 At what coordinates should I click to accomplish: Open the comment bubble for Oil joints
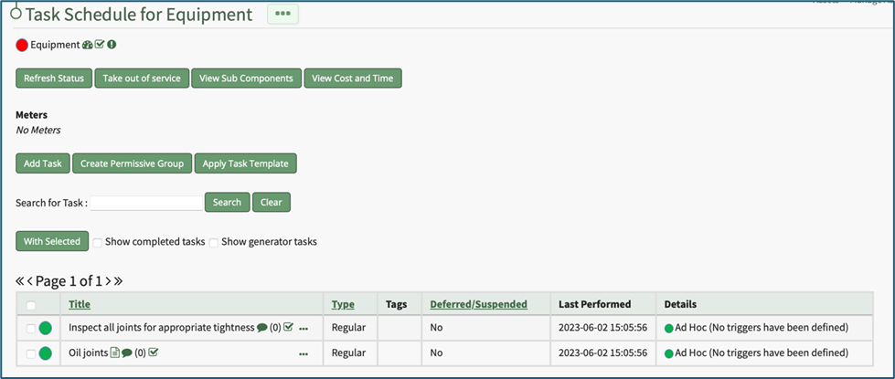coord(127,353)
